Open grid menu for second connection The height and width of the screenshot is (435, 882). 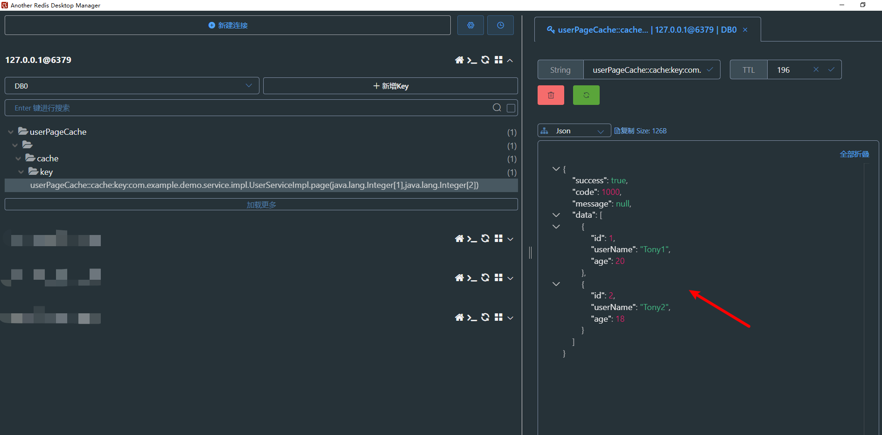(x=498, y=238)
